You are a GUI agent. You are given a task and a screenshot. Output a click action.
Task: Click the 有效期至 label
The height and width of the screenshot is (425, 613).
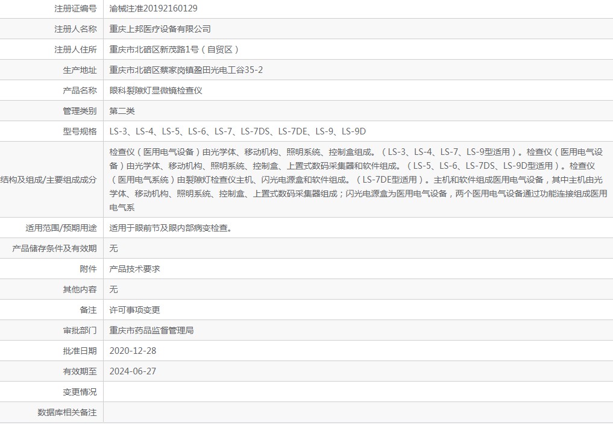point(80,371)
